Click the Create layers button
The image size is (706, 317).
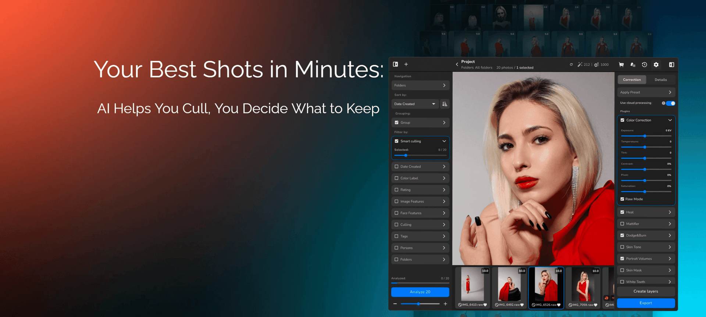646,291
